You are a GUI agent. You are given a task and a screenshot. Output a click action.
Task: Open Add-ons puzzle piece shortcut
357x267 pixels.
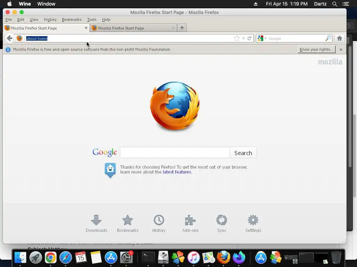(x=190, y=224)
